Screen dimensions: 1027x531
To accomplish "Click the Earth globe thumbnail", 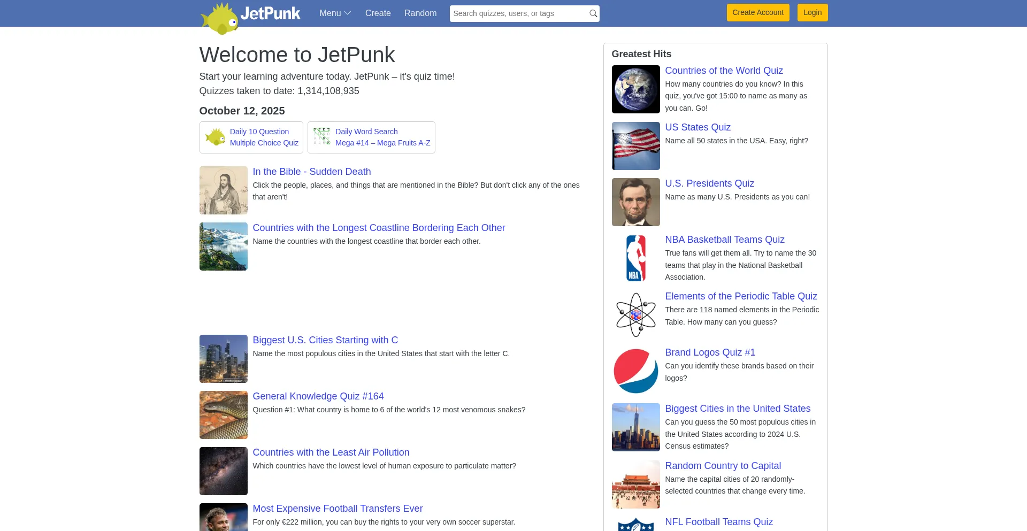I will [x=635, y=89].
